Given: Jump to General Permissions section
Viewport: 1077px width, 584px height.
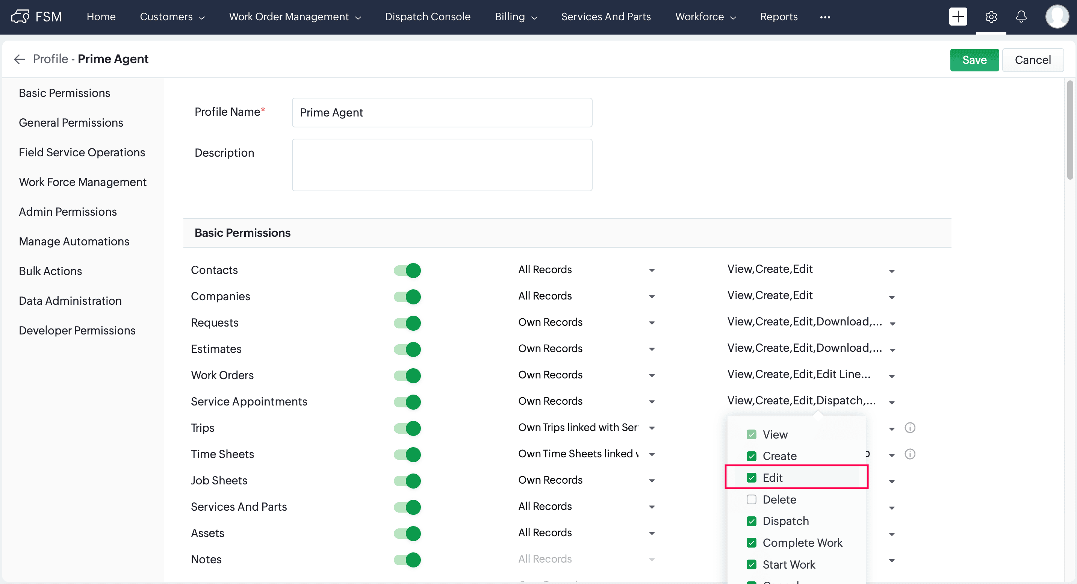Looking at the screenshot, I should (71, 123).
